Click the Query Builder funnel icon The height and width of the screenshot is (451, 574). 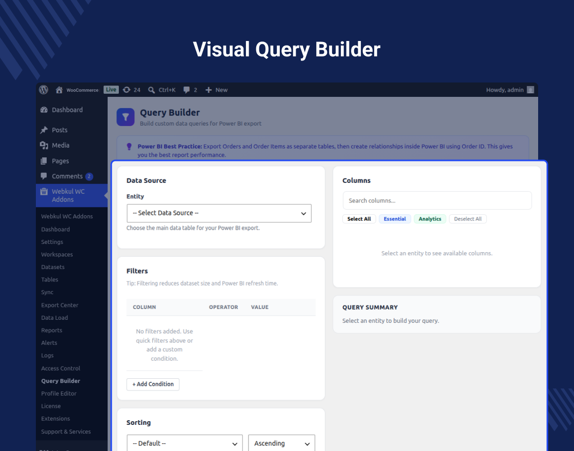(x=126, y=117)
